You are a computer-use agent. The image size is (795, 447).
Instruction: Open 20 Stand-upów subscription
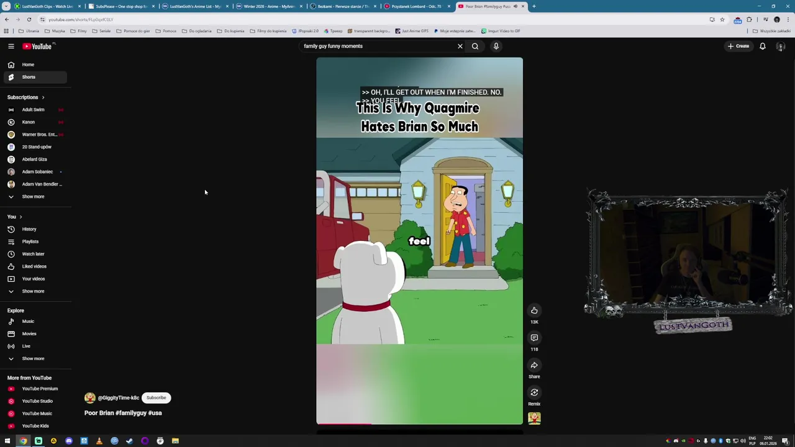[34, 147]
